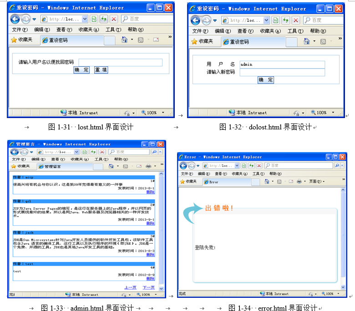
Task: Open zoom 100% dropdown in lost.html status bar
Action: (x=163, y=113)
